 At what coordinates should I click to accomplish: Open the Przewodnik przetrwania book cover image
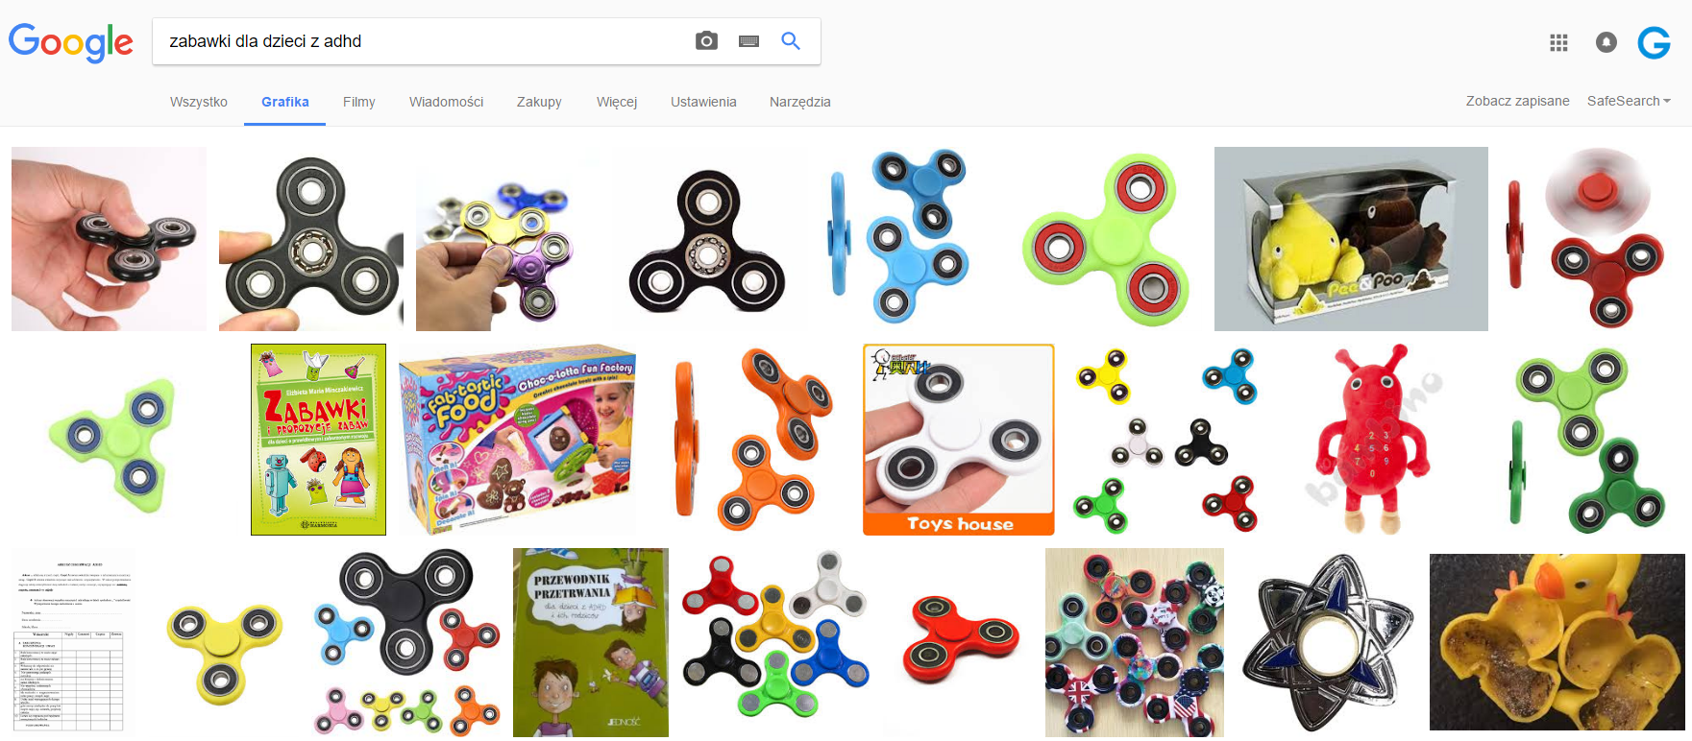tap(591, 642)
